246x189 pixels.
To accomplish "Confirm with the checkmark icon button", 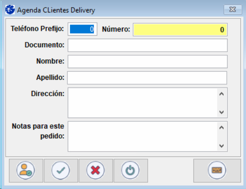I will [x=61, y=171].
